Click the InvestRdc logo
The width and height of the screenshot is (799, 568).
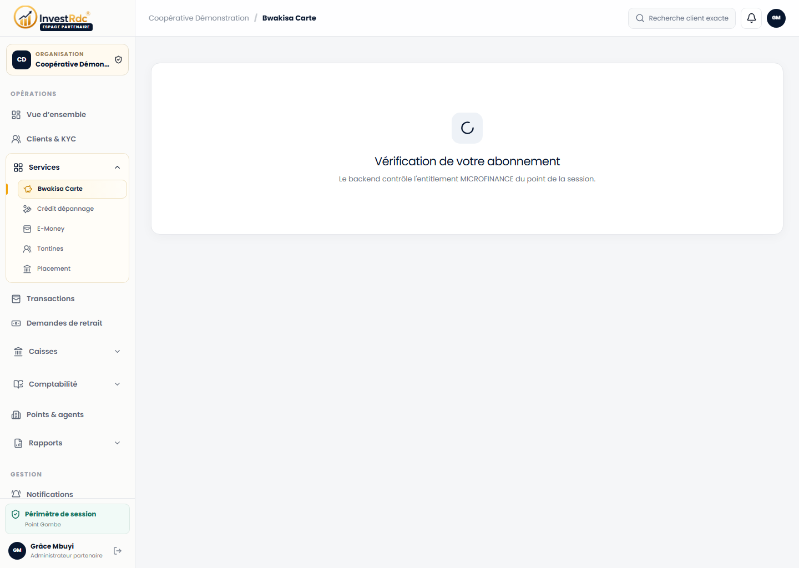pos(53,18)
